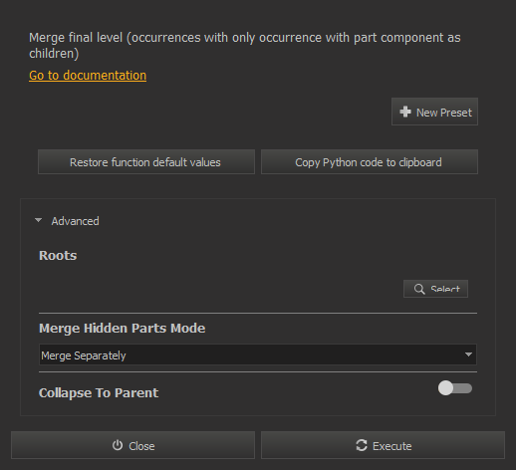Screen dimensions: 516x470
Task: Open the Merge Hidden Parts Mode combo box
Action: click(x=258, y=354)
